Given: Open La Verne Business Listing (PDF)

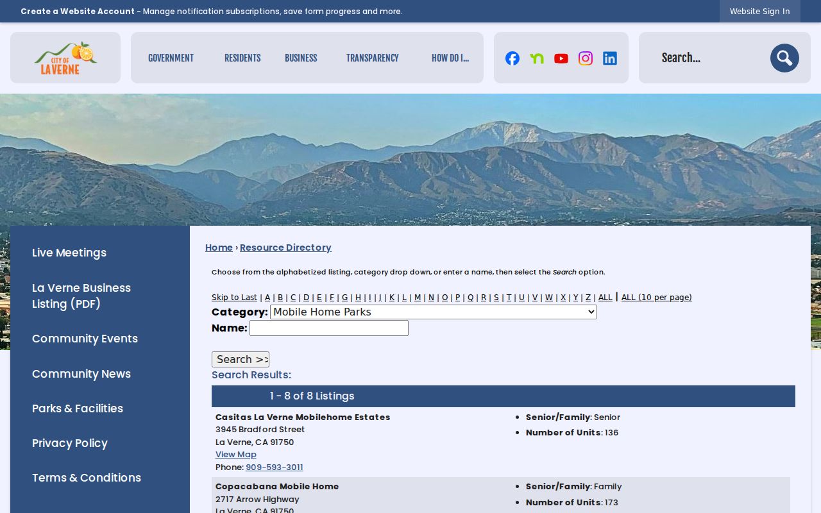Looking at the screenshot, I should (81, 296).
